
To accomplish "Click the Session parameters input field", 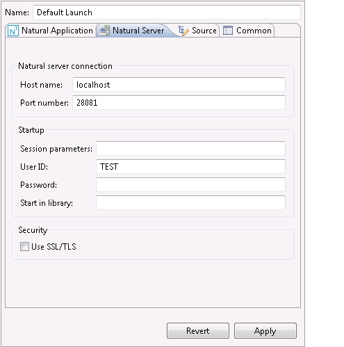I will [x=190, y=148].
